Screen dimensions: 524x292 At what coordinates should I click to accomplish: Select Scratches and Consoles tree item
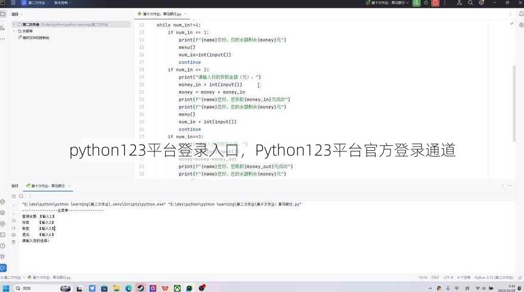(34, 38)
